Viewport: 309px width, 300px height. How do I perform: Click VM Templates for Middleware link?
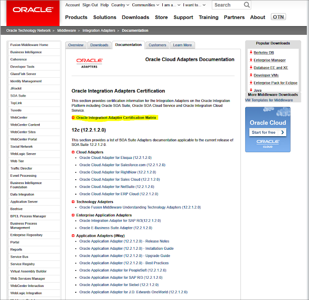269,100
